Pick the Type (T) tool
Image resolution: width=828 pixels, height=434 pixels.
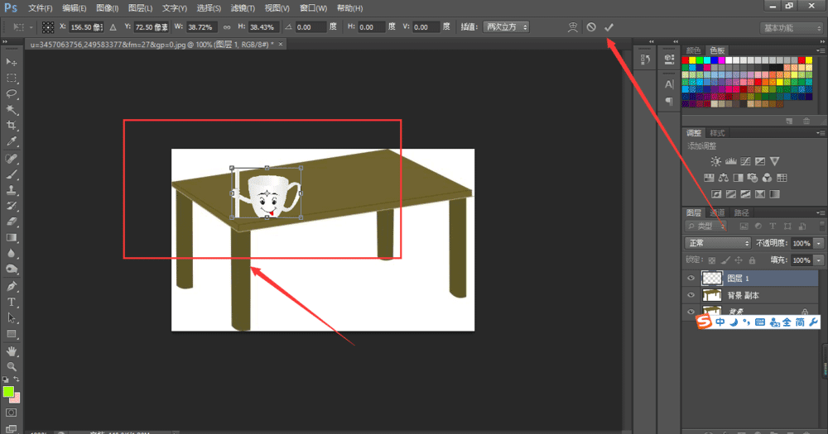pyautogui.click(x=12, y=302)
